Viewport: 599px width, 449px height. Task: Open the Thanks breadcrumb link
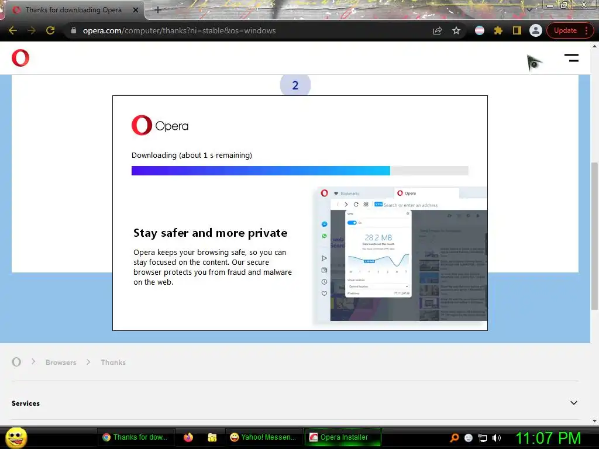pos(113,362)
